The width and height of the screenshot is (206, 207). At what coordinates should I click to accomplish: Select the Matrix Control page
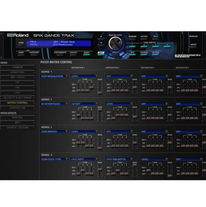17,103
